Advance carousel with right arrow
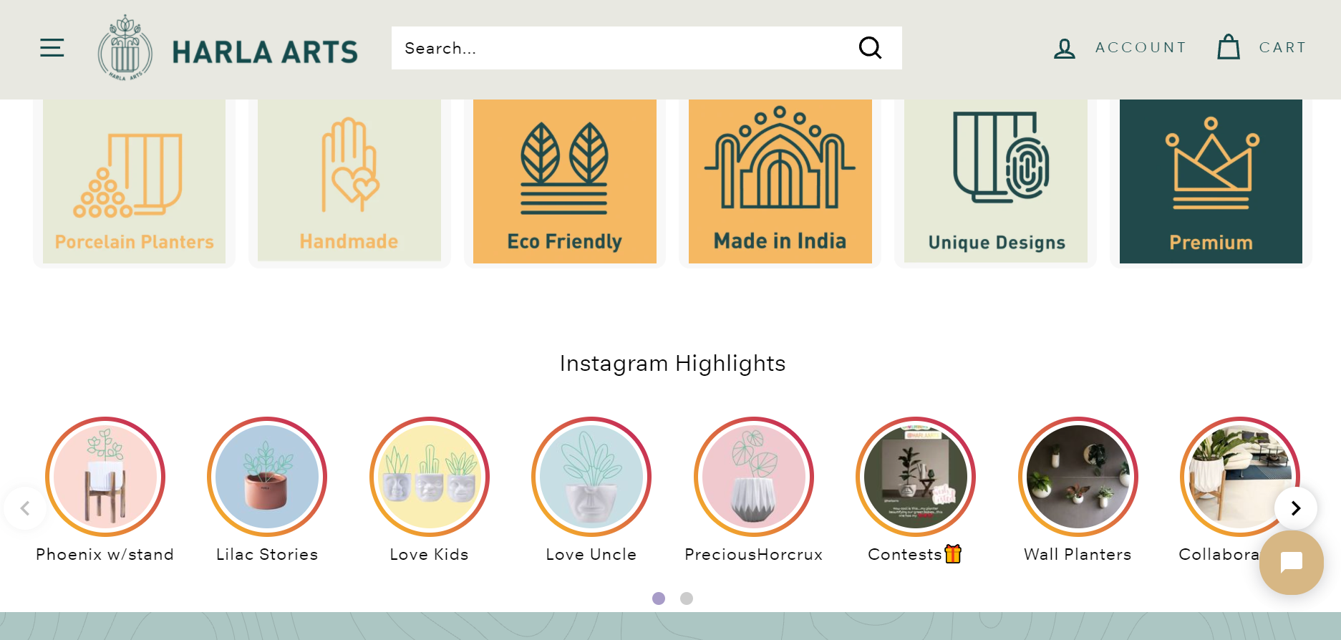The width and height of the screenshot is (1341, 640). click(x=1295, y=508)
